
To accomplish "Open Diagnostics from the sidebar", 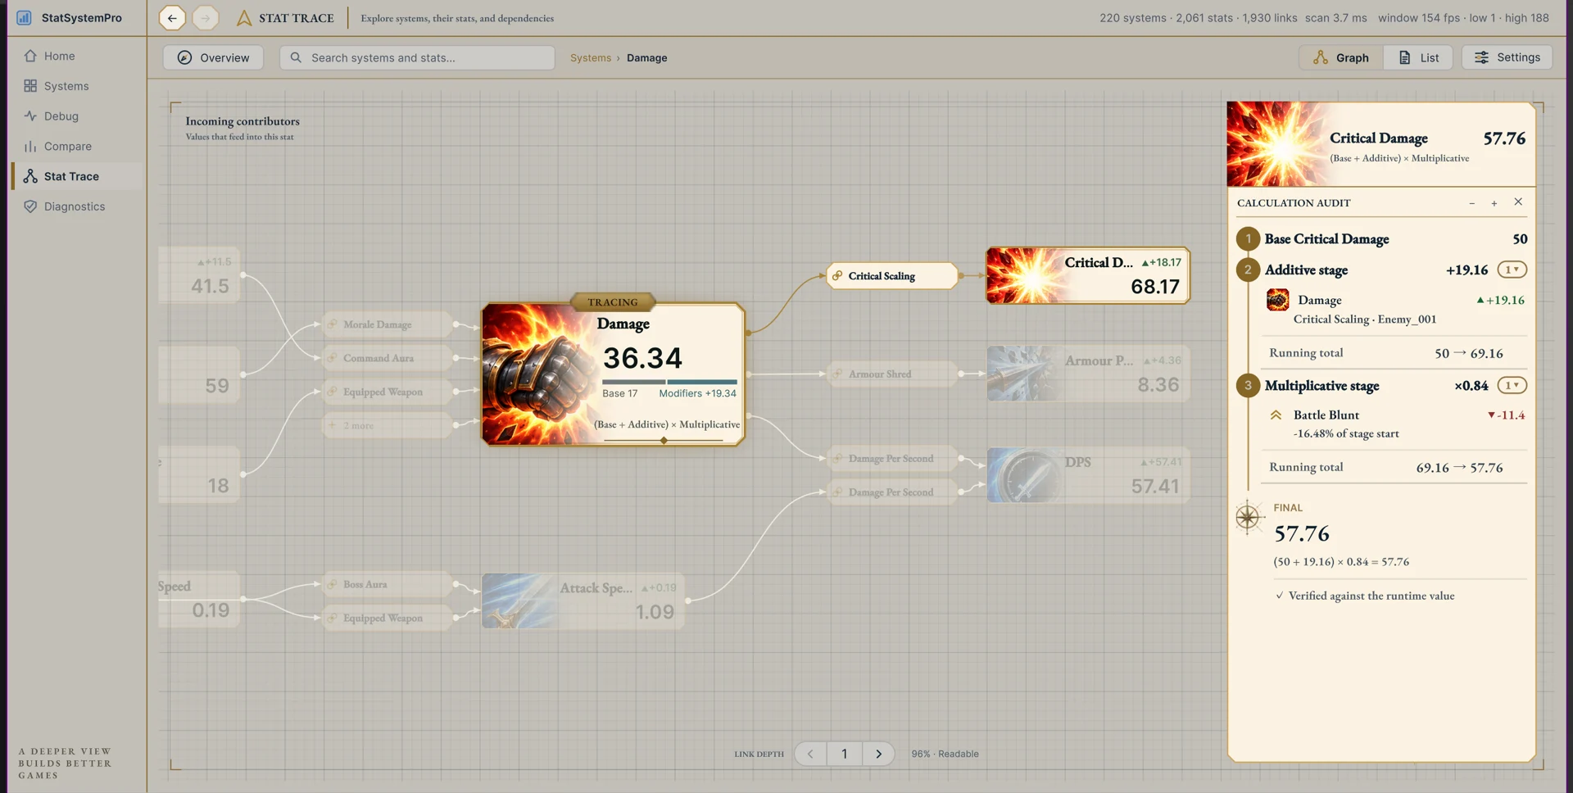I will pos(75,206).
